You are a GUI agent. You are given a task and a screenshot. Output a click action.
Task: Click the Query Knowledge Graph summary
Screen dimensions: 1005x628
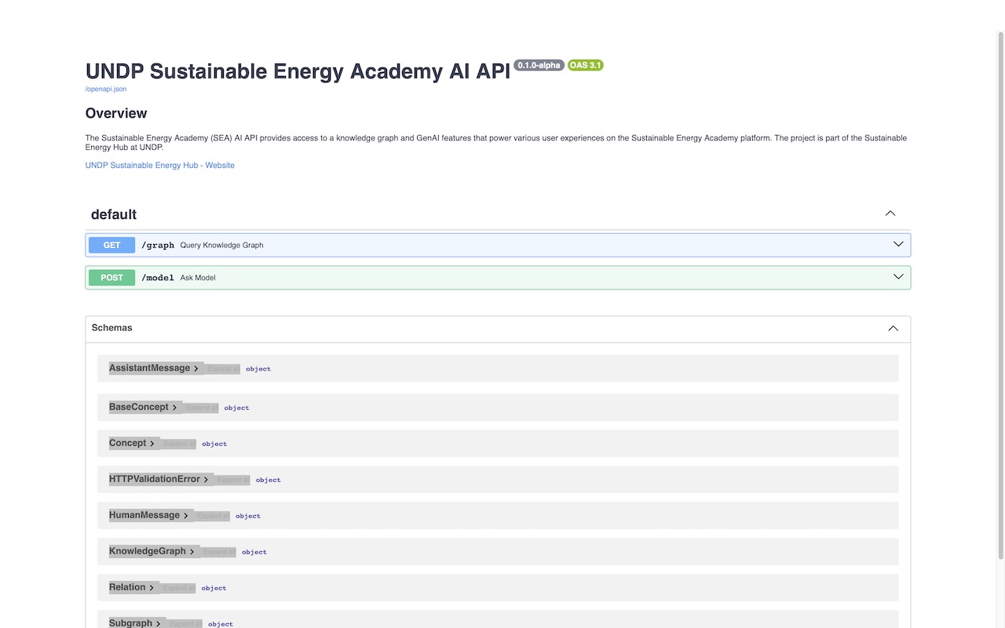pyautogui.click(x=222, y=245)
